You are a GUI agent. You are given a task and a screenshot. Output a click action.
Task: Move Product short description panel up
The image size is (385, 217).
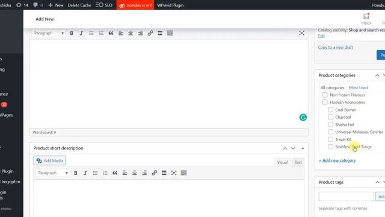click(285, 148)
